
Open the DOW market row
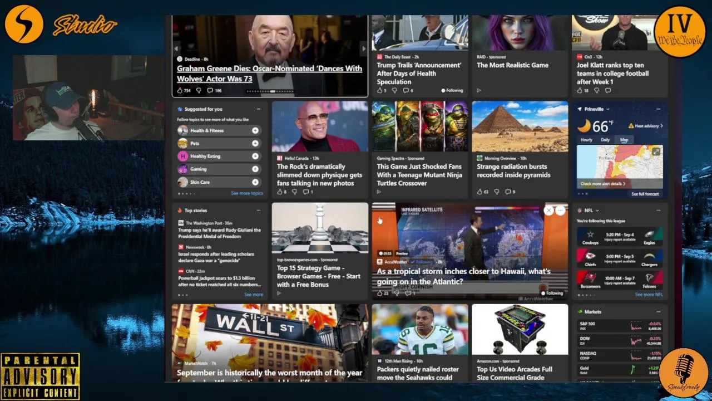[620, 340]
